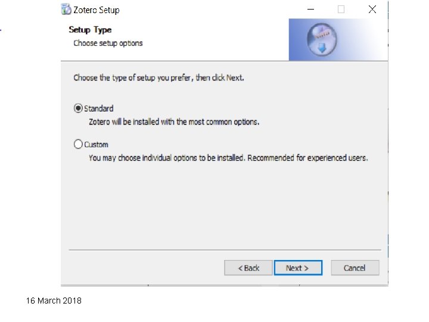This screenshot has height=322, width=429.
Task: Click the Zotero icon in the title bar
Action: tap(66, 9)
